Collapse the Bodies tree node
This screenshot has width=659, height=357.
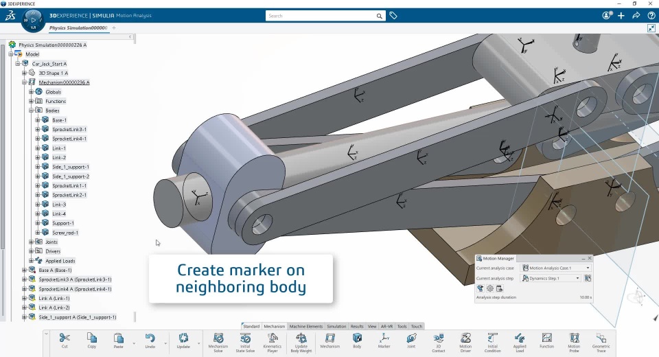31,111
